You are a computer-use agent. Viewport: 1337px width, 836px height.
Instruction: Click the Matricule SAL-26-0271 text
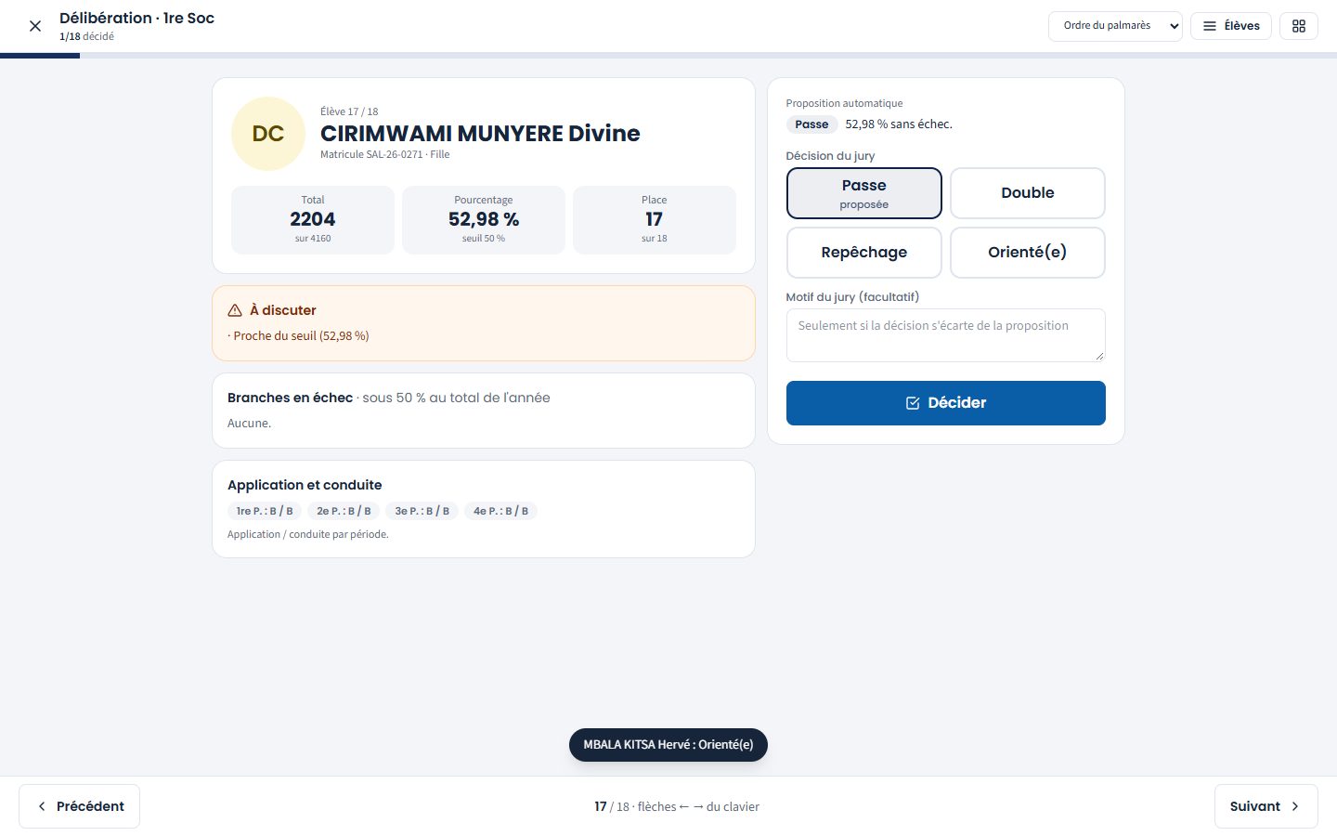point(371,154)
